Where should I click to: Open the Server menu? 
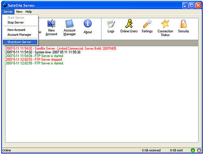tap(8, 12)
